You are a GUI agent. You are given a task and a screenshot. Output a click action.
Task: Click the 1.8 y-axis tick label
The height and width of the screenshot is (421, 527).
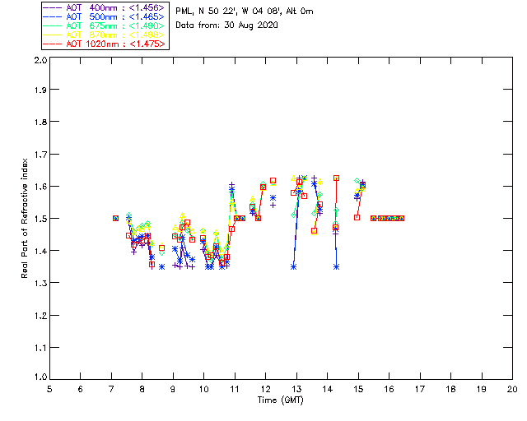coord(40,122)
